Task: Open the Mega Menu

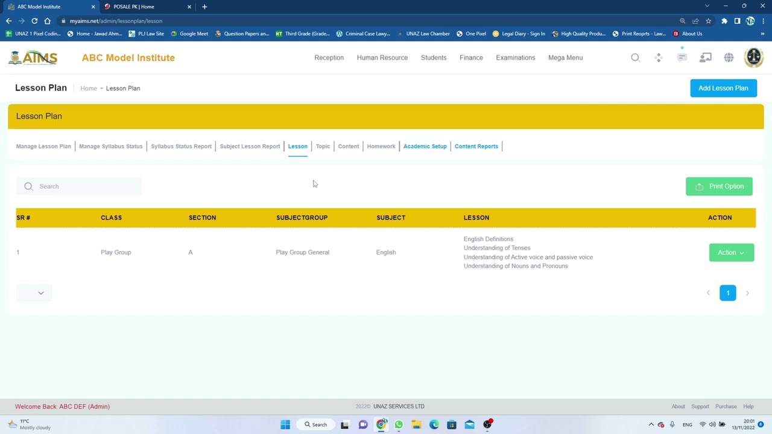Action: tap(566, 58)
